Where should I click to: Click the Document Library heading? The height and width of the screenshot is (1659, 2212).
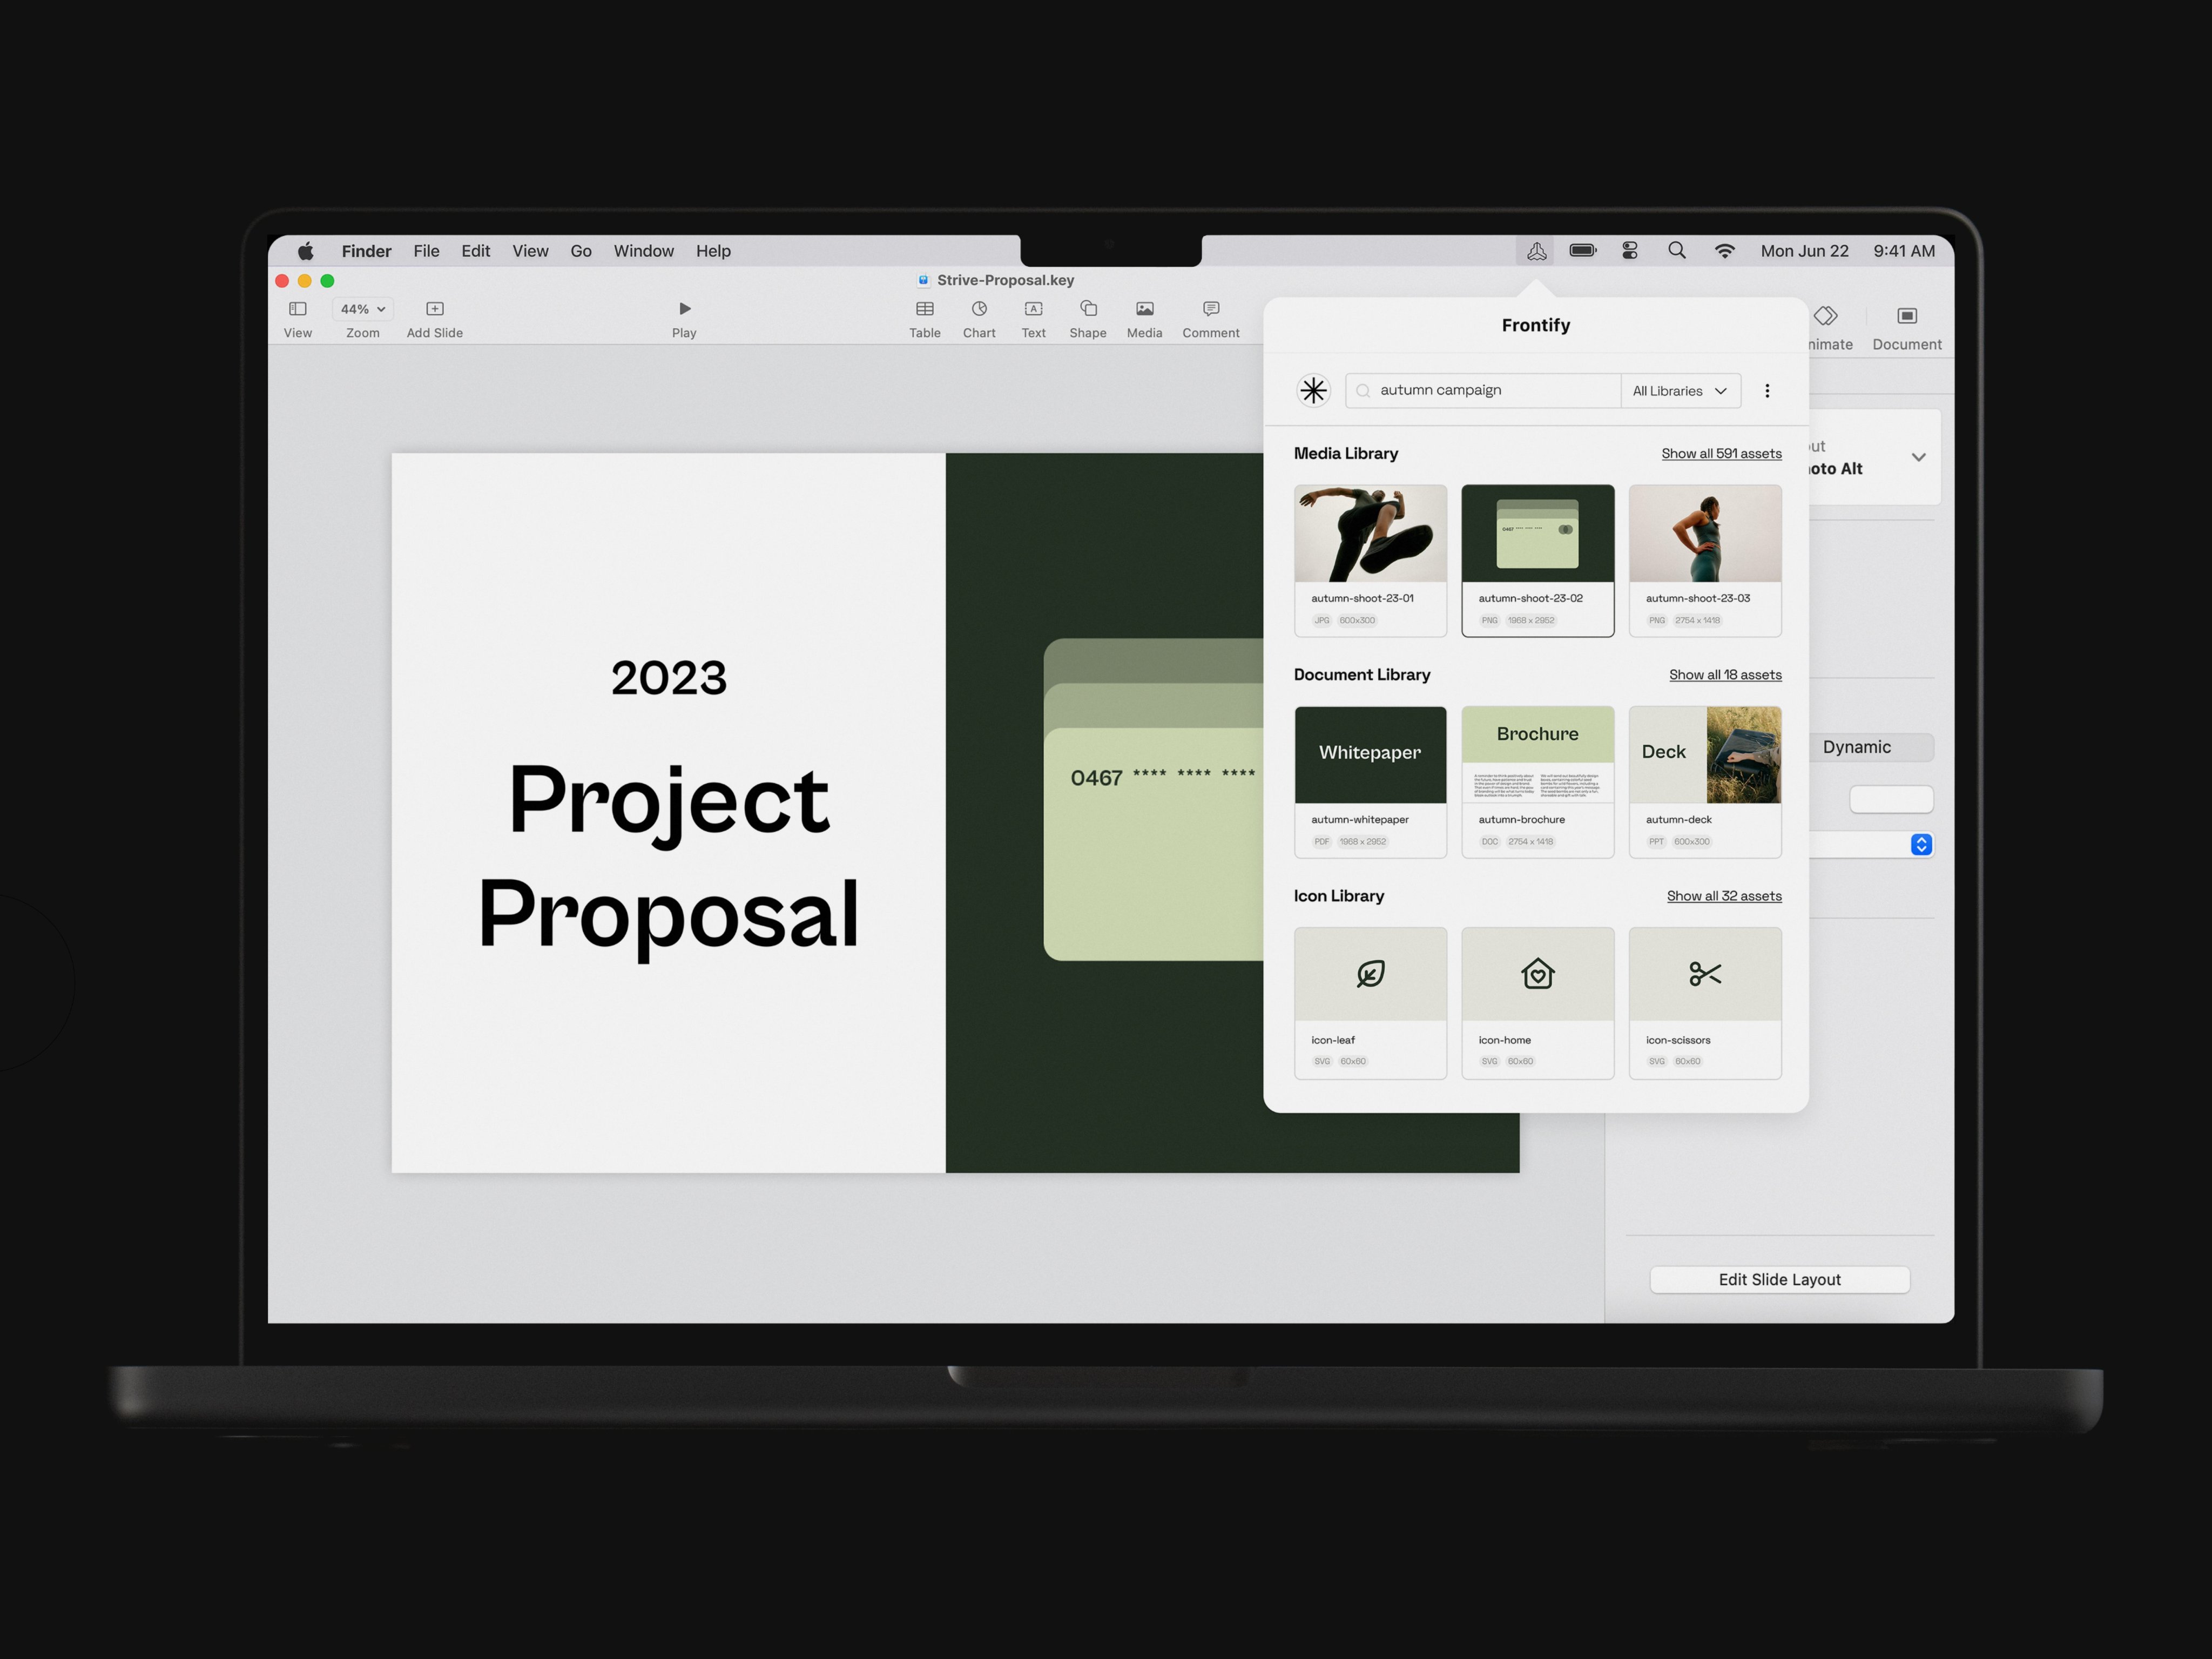click(1362, 675)
